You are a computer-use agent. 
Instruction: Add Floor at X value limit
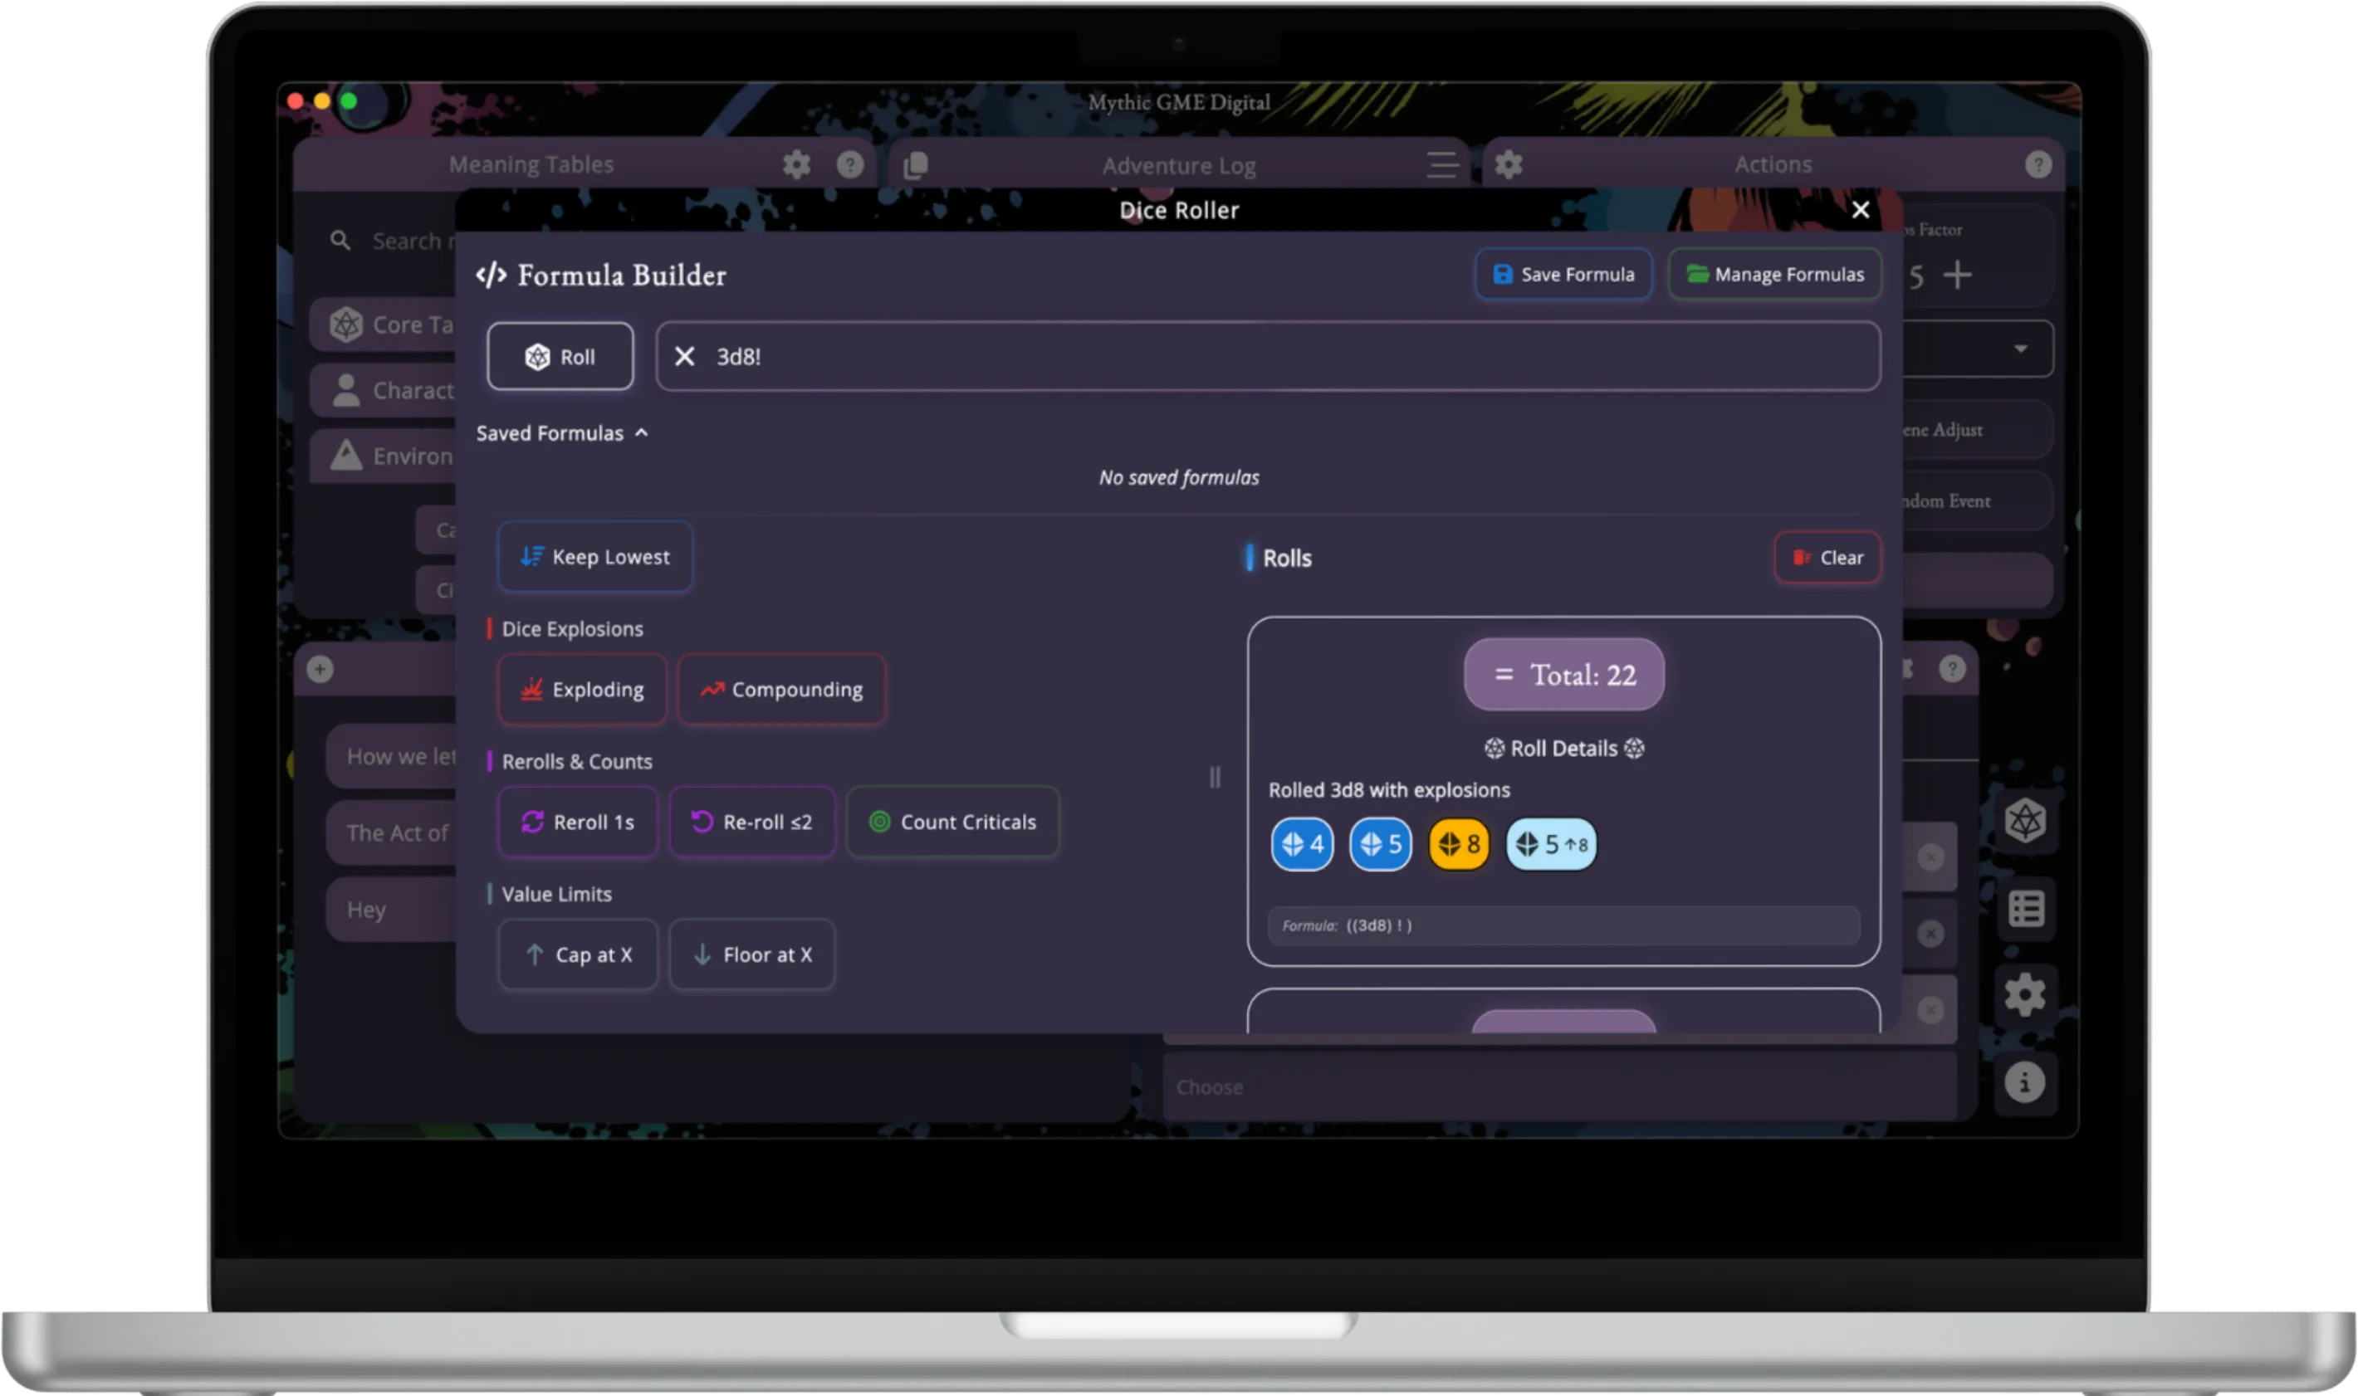pos(751,954)
